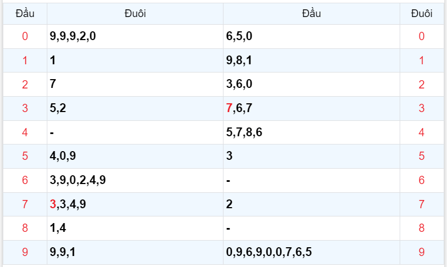Click the wide right "Đầu" column header
Viewport: 447px width, 267px height.
pyautogui.click(x=311, y=14)
